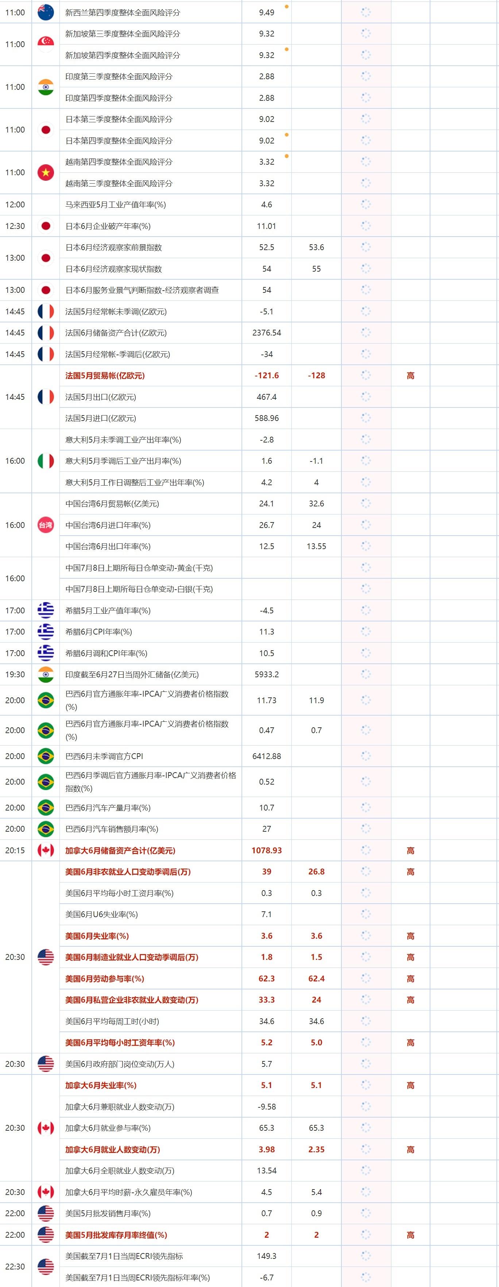
Task: Click the Italy flag icon
Action: coord(45,461)
